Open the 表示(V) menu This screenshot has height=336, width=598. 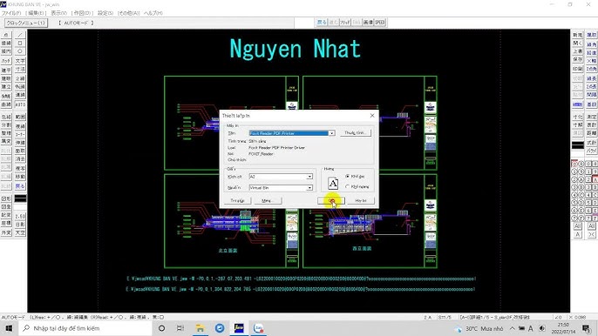coord(59,13)
